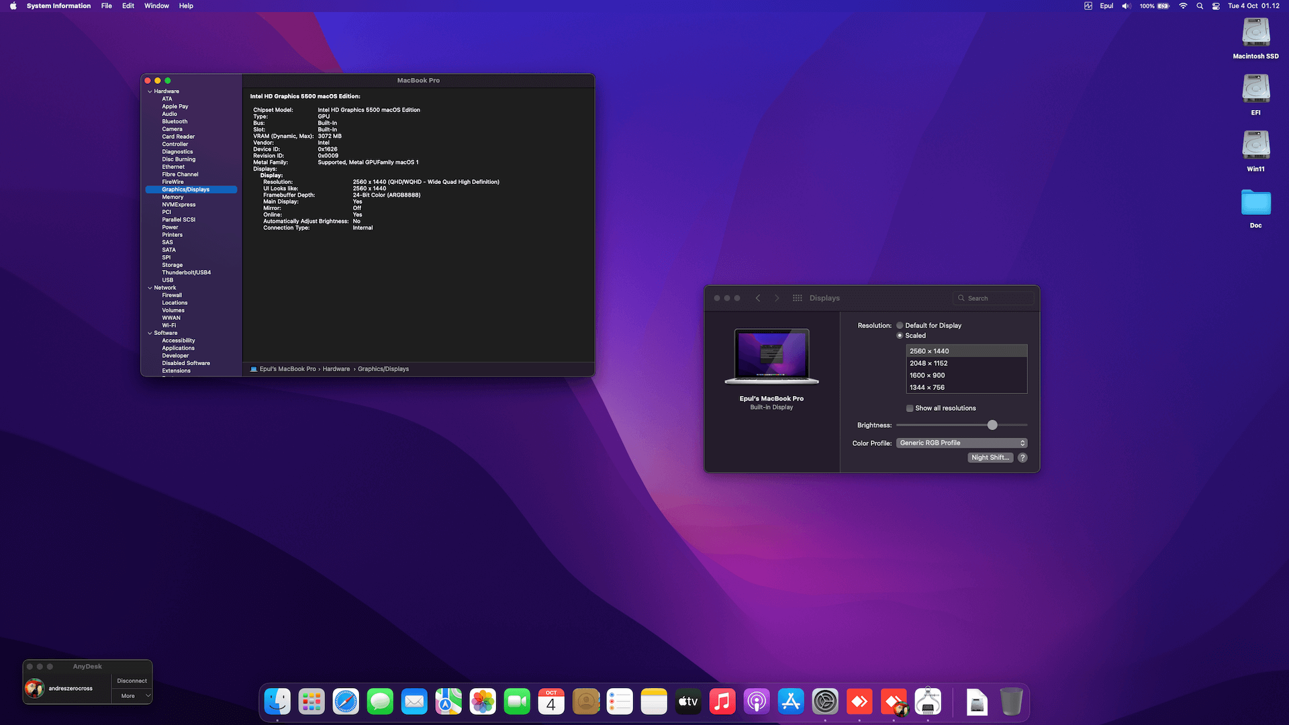1289x725 pixels.
Task: Click the AnyDesk Dock icon with avatar badge
Action: pyautogui.click(x=894, y=702)
